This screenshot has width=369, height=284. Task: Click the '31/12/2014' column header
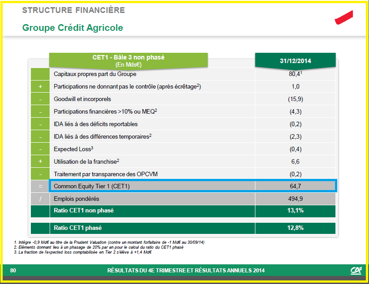pyautogui.click(x=295, y=61)
